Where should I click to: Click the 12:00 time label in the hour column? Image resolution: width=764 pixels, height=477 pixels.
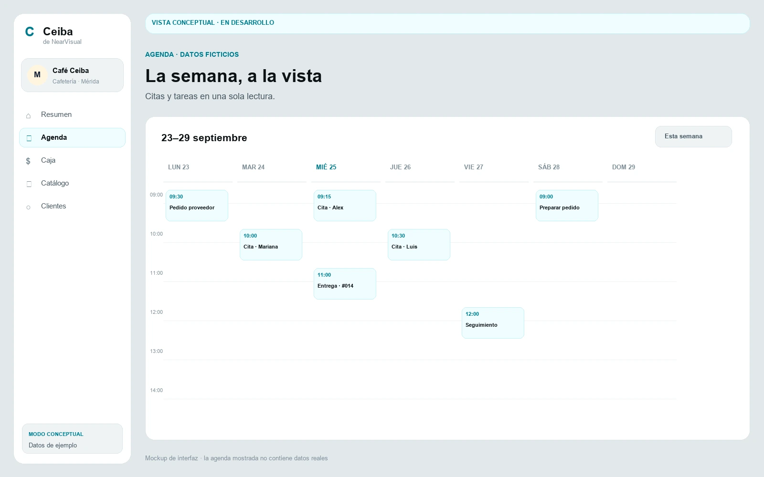156,312
